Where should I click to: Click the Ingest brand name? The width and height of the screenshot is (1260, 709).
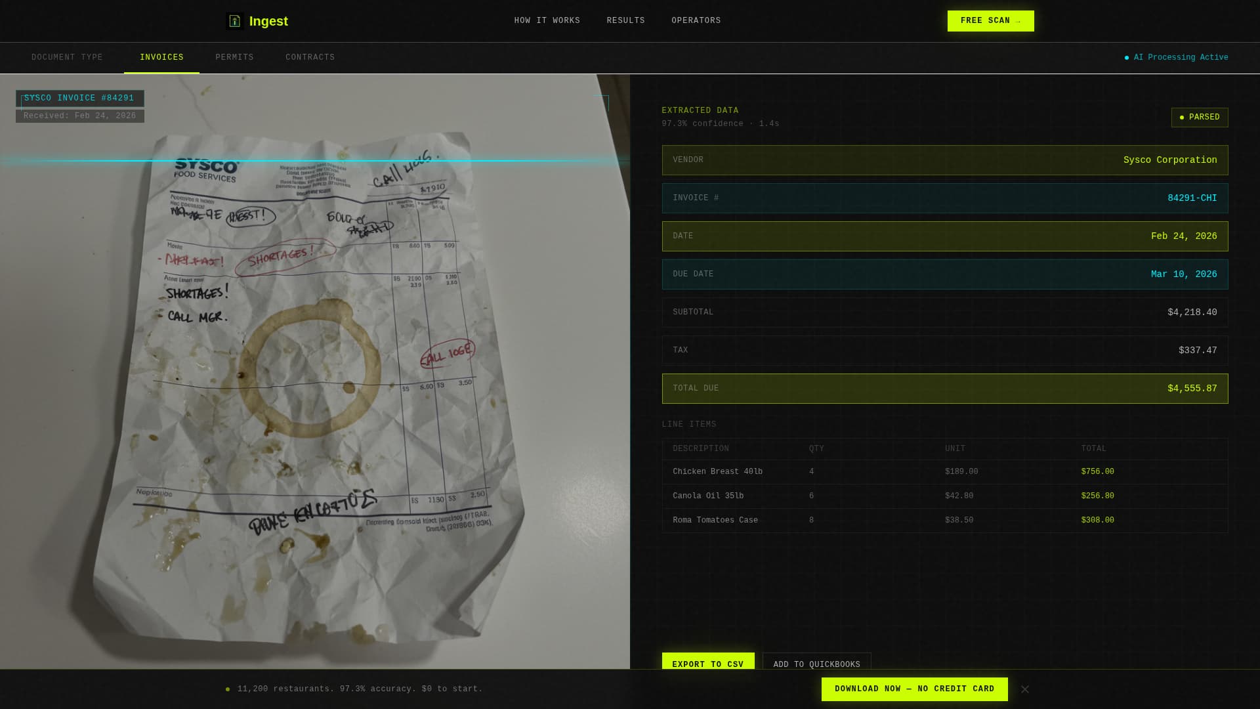pos(268,21)
